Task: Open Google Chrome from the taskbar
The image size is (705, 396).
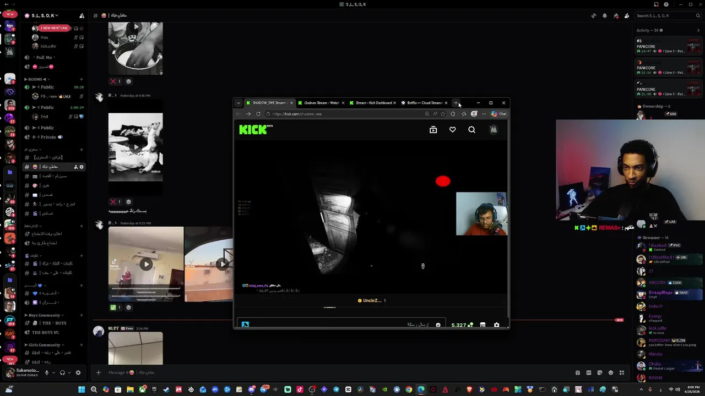Action: (x=409, y=389)
